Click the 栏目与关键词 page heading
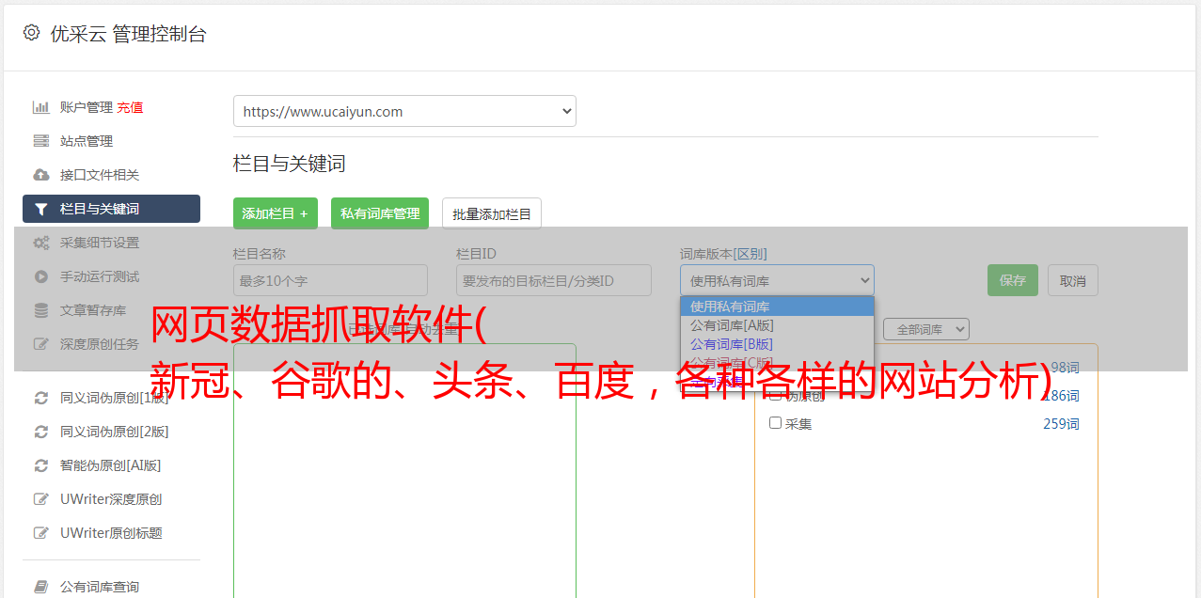The height and width of the screenshot is (598, 1201). (x=290, y=164)
